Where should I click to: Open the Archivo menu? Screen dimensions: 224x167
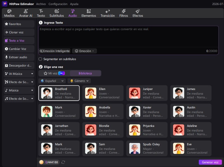pos(41,4)
